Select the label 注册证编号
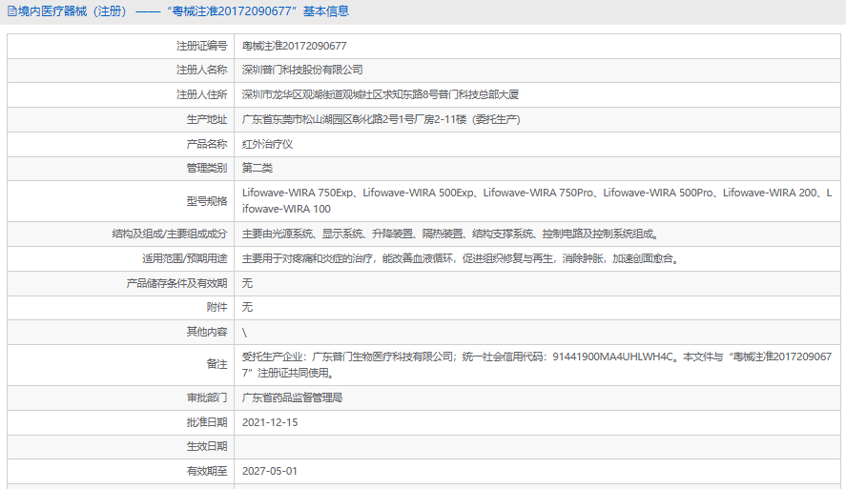Viewport: 846px width, 489px height. tap(202, 46)
